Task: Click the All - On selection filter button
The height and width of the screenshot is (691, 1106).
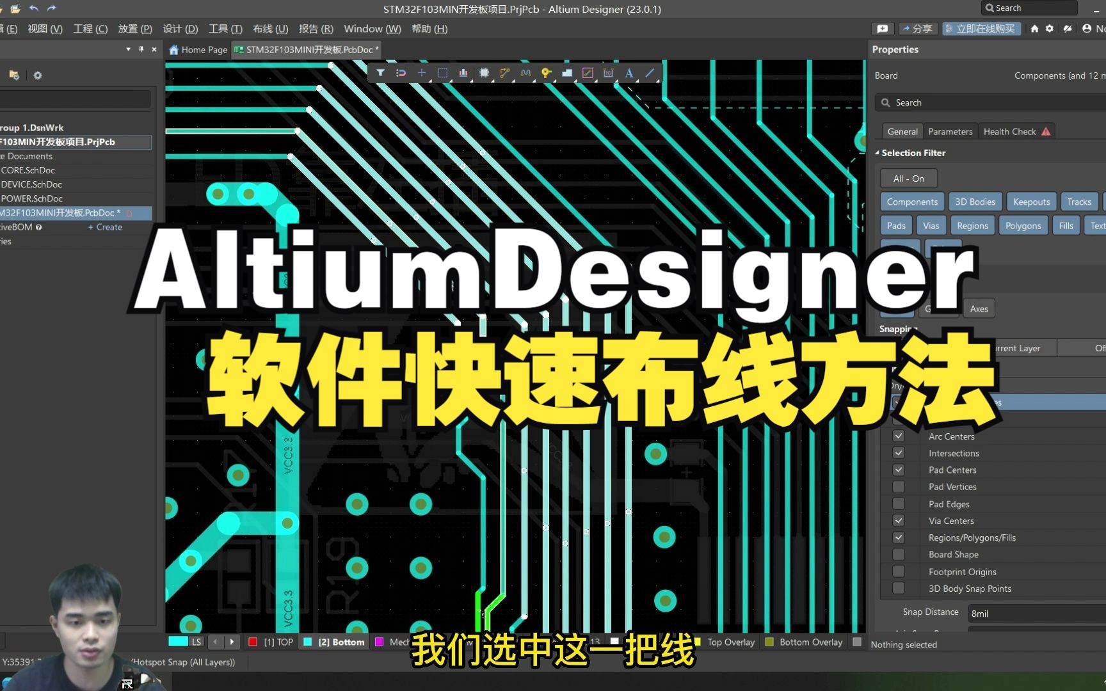Action: 908,178
